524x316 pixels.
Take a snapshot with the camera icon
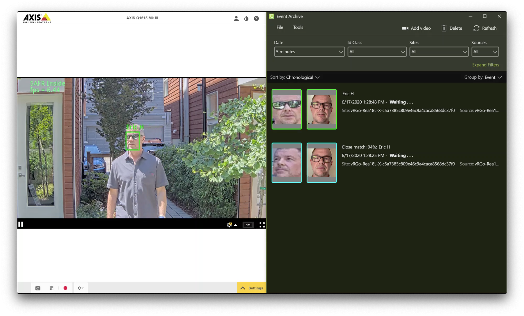(38, 288)
